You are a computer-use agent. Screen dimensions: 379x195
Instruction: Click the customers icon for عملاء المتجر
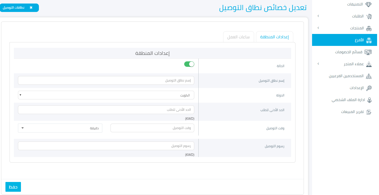369,64
